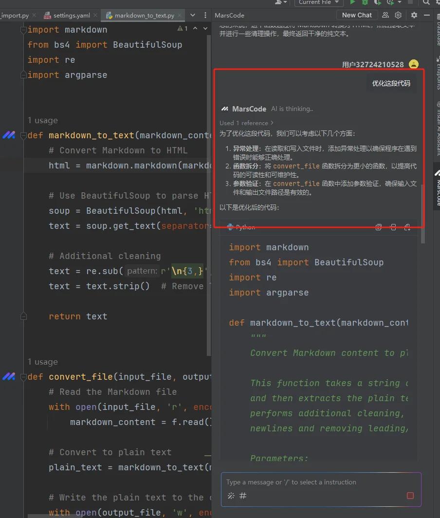Show the hidden editor tabs dropdown

click(x=193, y=15)
